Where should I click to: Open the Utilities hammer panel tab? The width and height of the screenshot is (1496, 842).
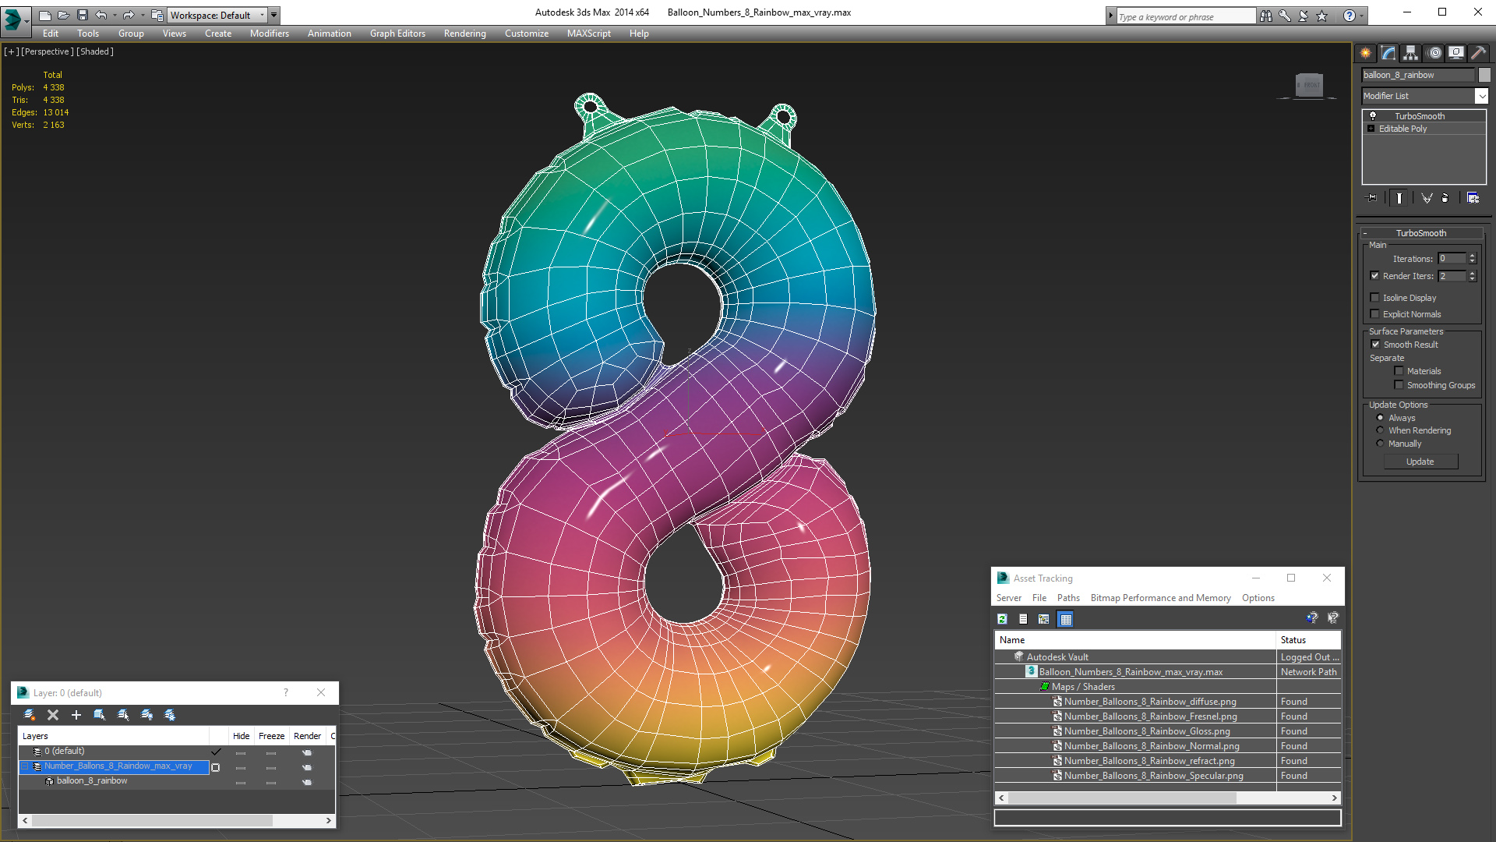coord(1478,53)
